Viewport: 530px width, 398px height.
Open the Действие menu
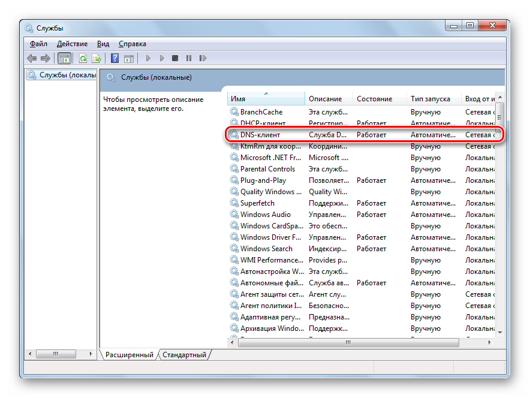point(72,44)
